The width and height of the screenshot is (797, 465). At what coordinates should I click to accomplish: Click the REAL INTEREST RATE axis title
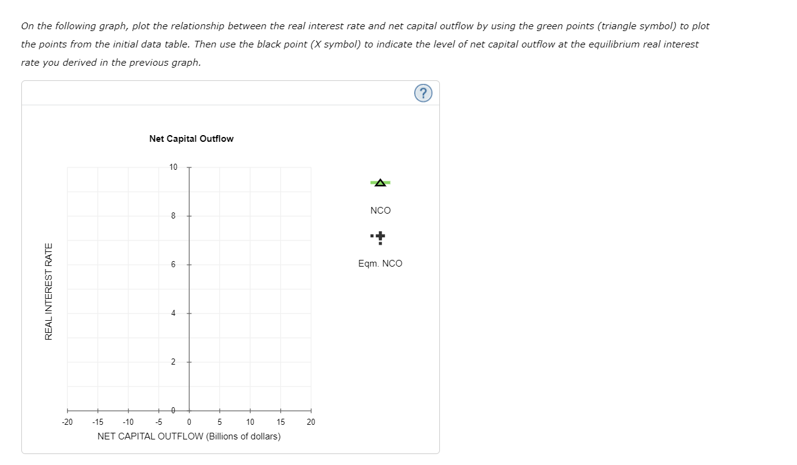pos(49,291)
